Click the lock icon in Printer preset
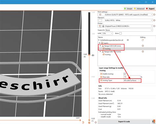The width and height of the screenshot is (156, 124). tap(103, 26)
